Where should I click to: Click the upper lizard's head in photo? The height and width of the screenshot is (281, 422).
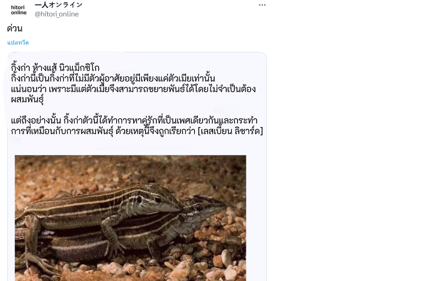pyautogui.click(x=159, y=201)
